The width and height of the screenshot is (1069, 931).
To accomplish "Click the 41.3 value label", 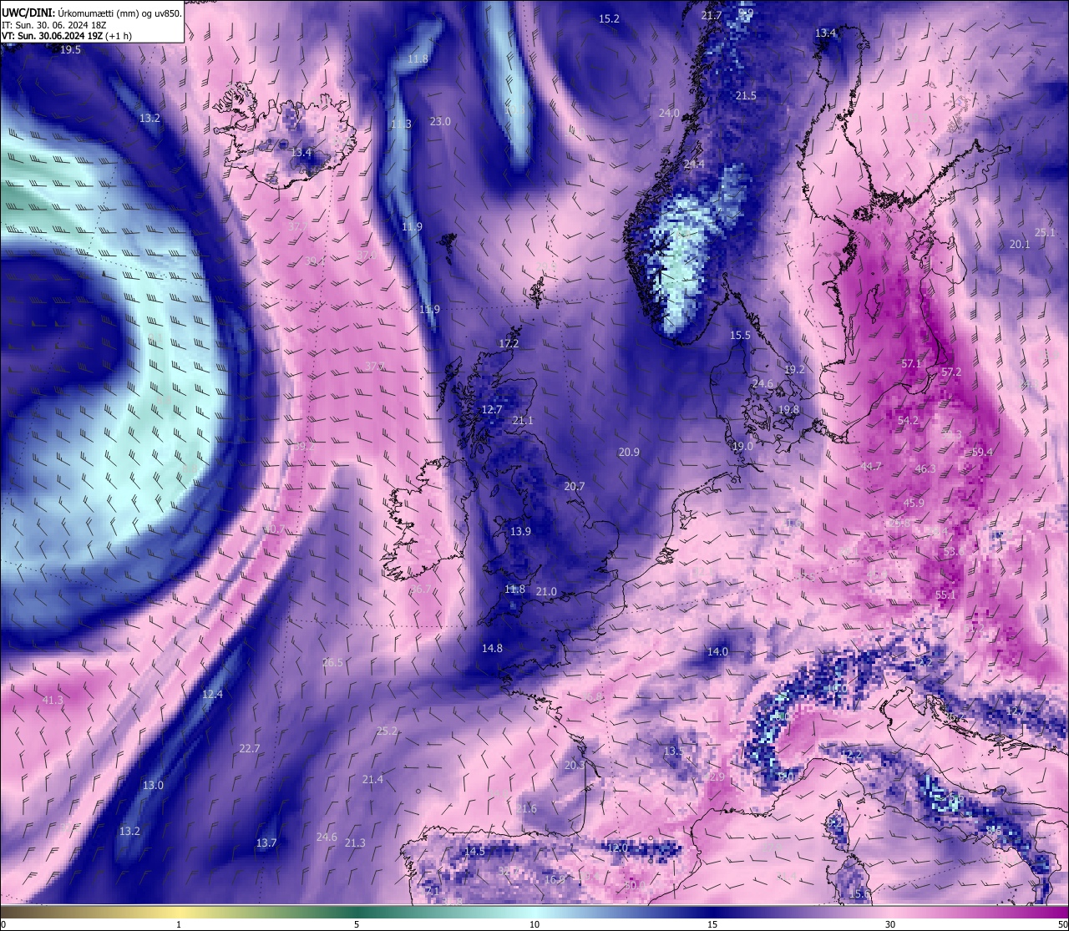I will coord(52,700).
